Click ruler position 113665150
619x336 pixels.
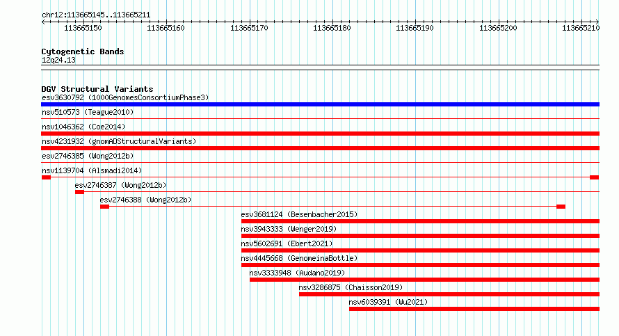(x=83, y=28)
